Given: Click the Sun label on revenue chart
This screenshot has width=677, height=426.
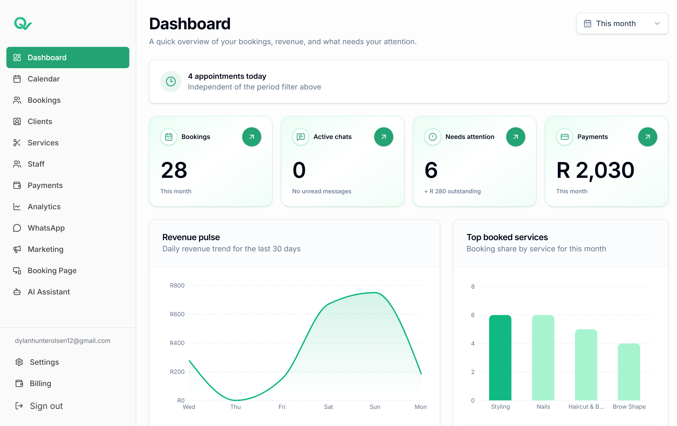Looking at the screenshot, I should pyautogui.click(x=375, y=407).
